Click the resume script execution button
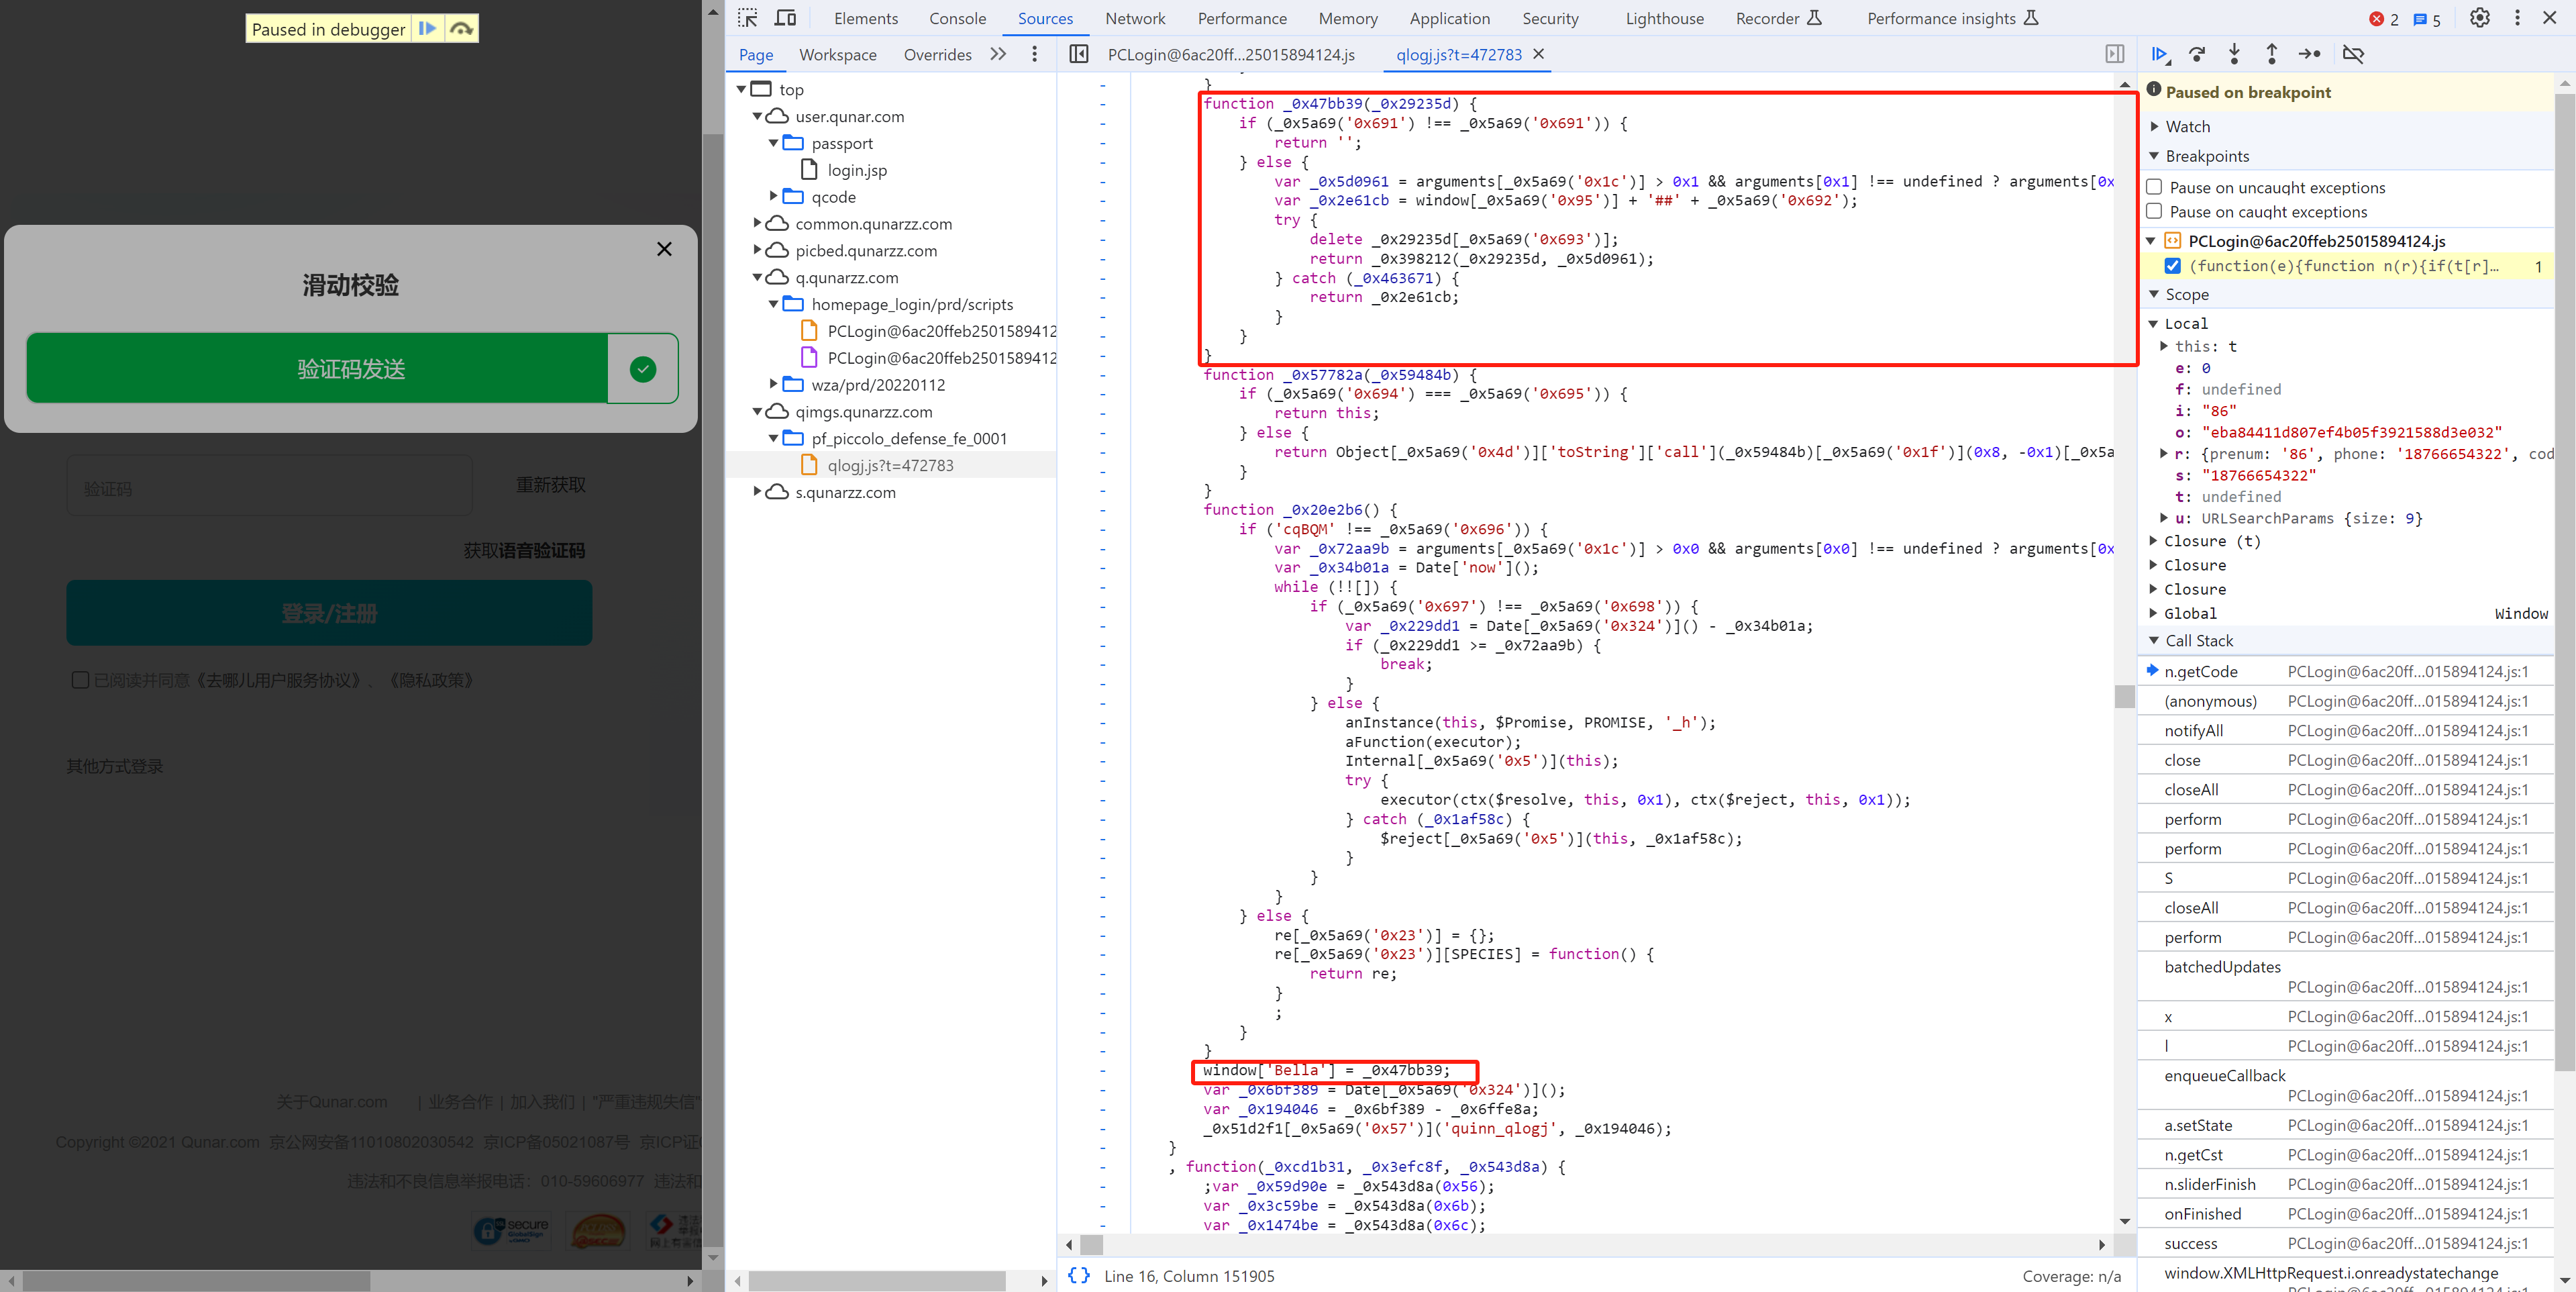This screenshot has height=1292, width=2576. coord(2161,54)
